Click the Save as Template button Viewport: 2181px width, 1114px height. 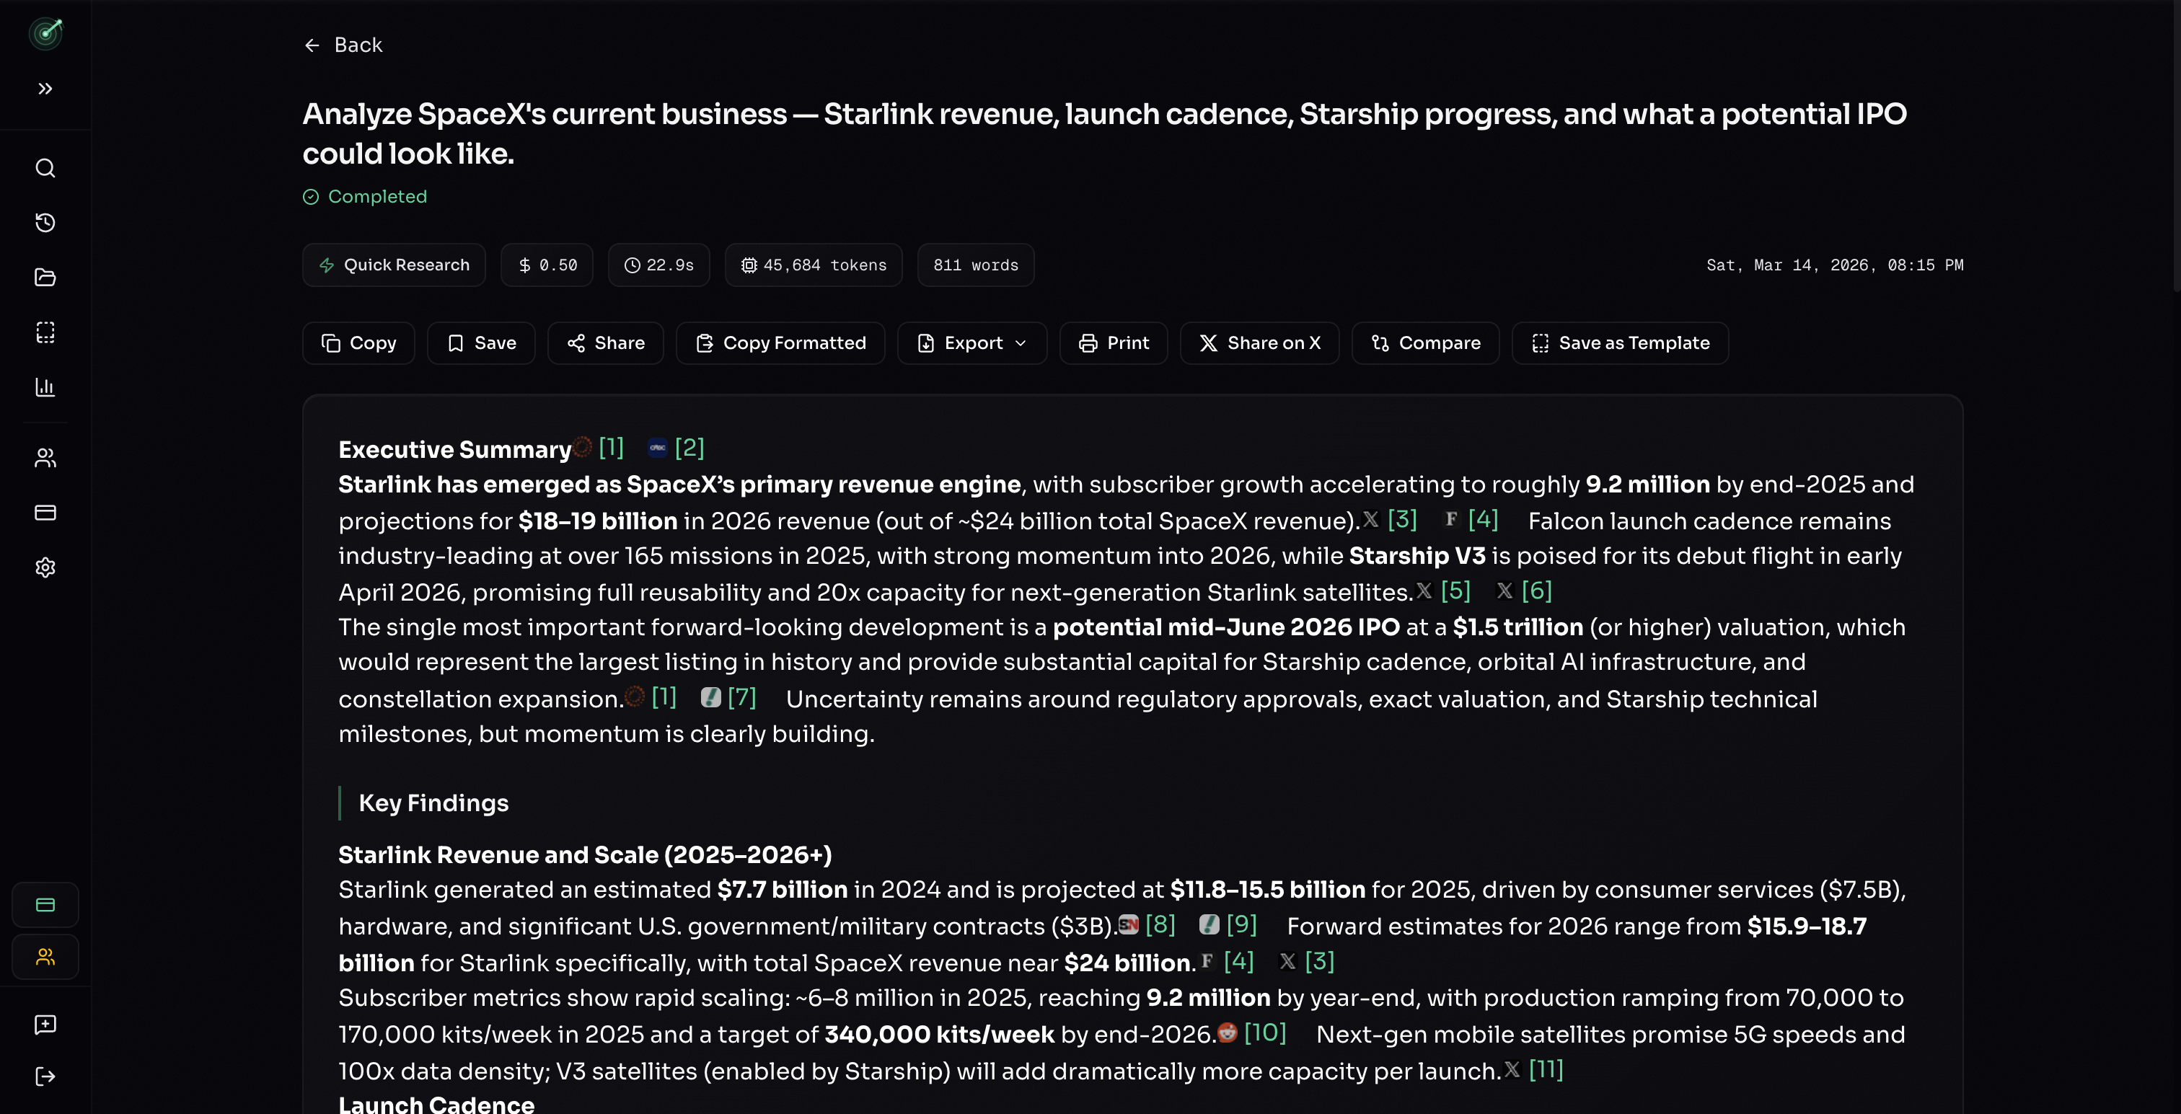pyautogui.click(x=1620, y=342)
